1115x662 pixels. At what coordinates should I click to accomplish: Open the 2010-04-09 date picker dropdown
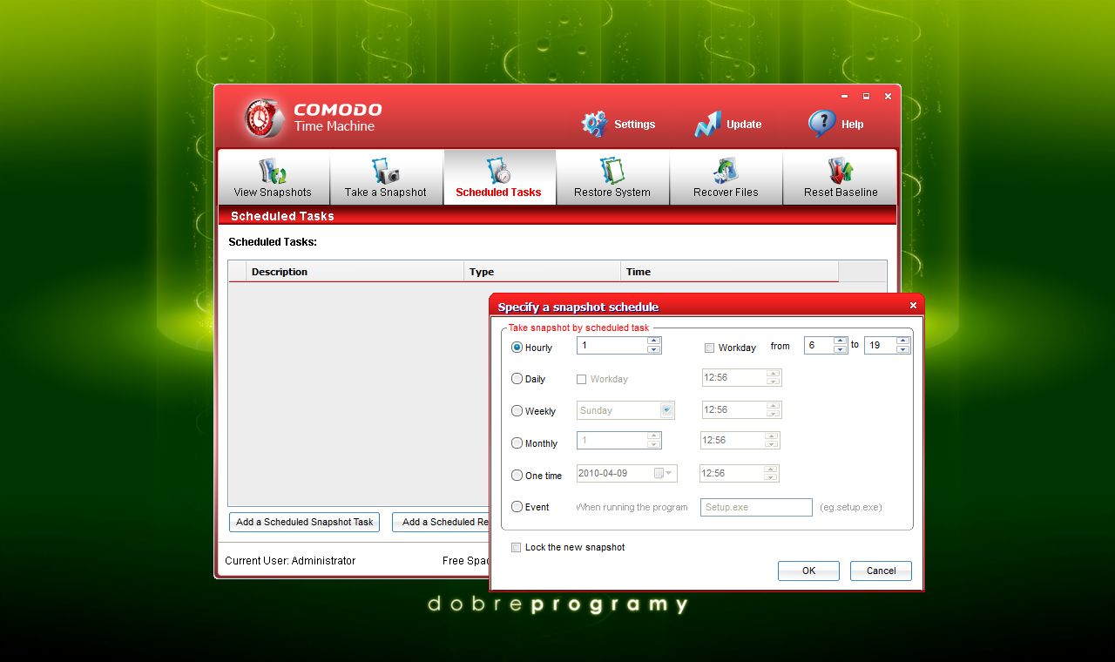tap(663, 473)
